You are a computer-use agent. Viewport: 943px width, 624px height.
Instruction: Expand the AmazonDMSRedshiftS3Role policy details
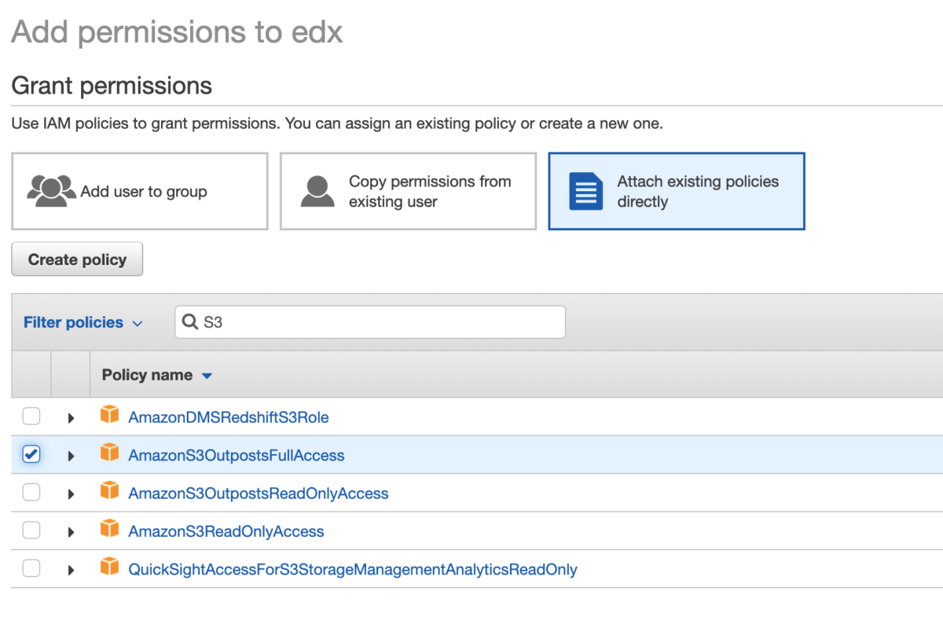click(x=71, y=418)
